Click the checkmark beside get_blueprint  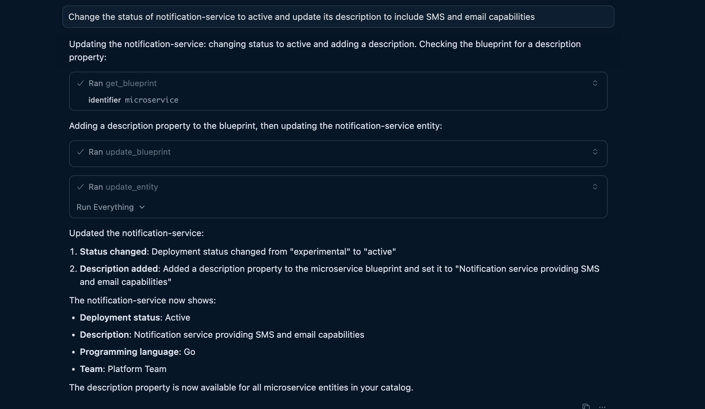pos(80,83)
